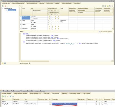Click the Конструктор запроса button

pyautogui.click(x=106, y=32)
